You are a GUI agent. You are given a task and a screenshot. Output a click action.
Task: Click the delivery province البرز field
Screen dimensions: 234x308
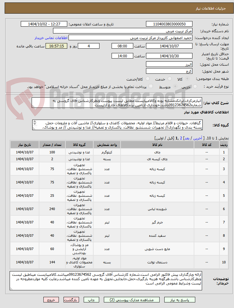(169, 64)
